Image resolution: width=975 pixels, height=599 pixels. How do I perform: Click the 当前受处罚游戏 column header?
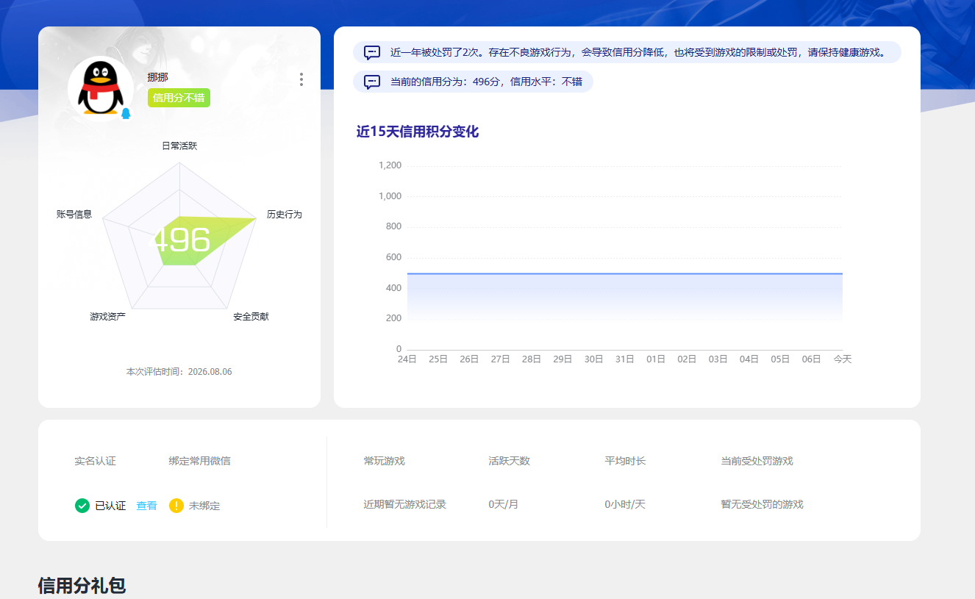tap(757, 462)
